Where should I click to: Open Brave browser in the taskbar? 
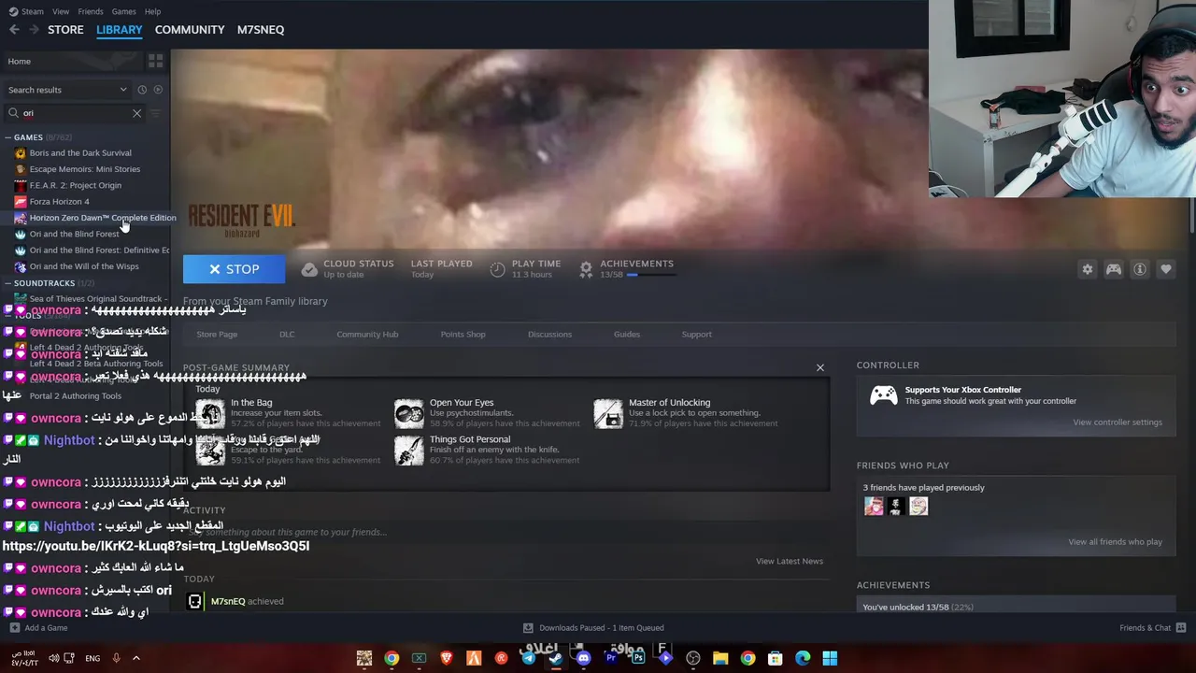coord(447,658)
